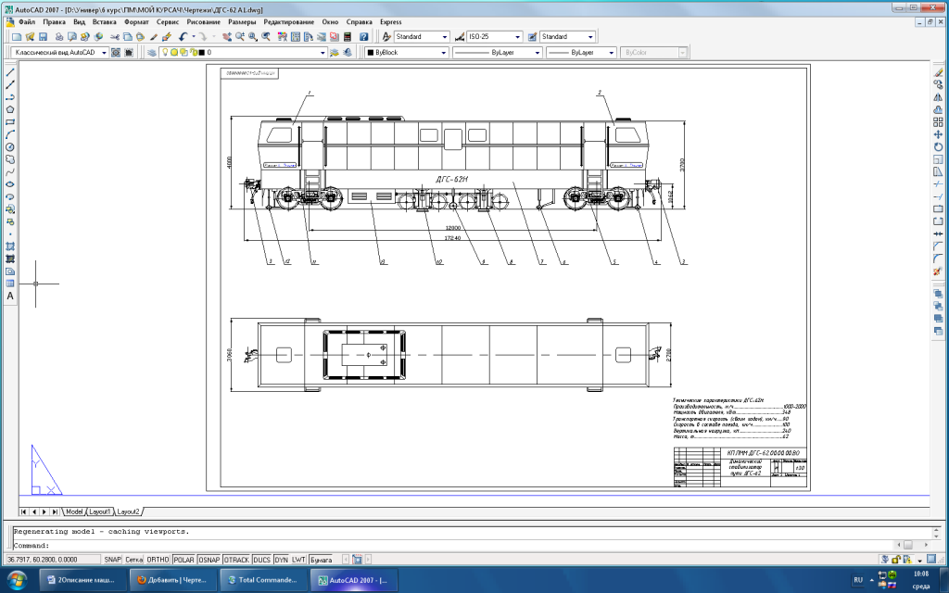Select the Hatch tool in draw toolbar
Viewport: 949px width, 593px height.
point(10,246)
